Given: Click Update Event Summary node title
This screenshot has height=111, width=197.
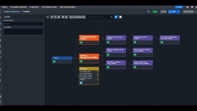Looking at the screenshot, I should tap(114, 38).
